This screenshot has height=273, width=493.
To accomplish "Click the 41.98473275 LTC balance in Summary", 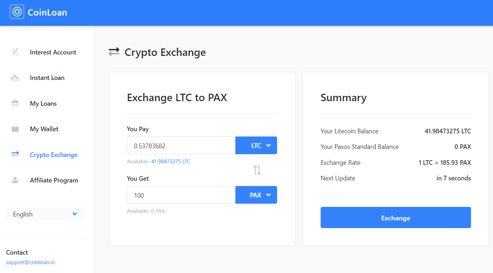I will pos(448,131).
